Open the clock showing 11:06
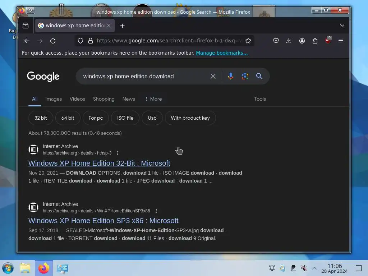Image resolution: width=368 pixels, height=276 pixels. (335, 268)
